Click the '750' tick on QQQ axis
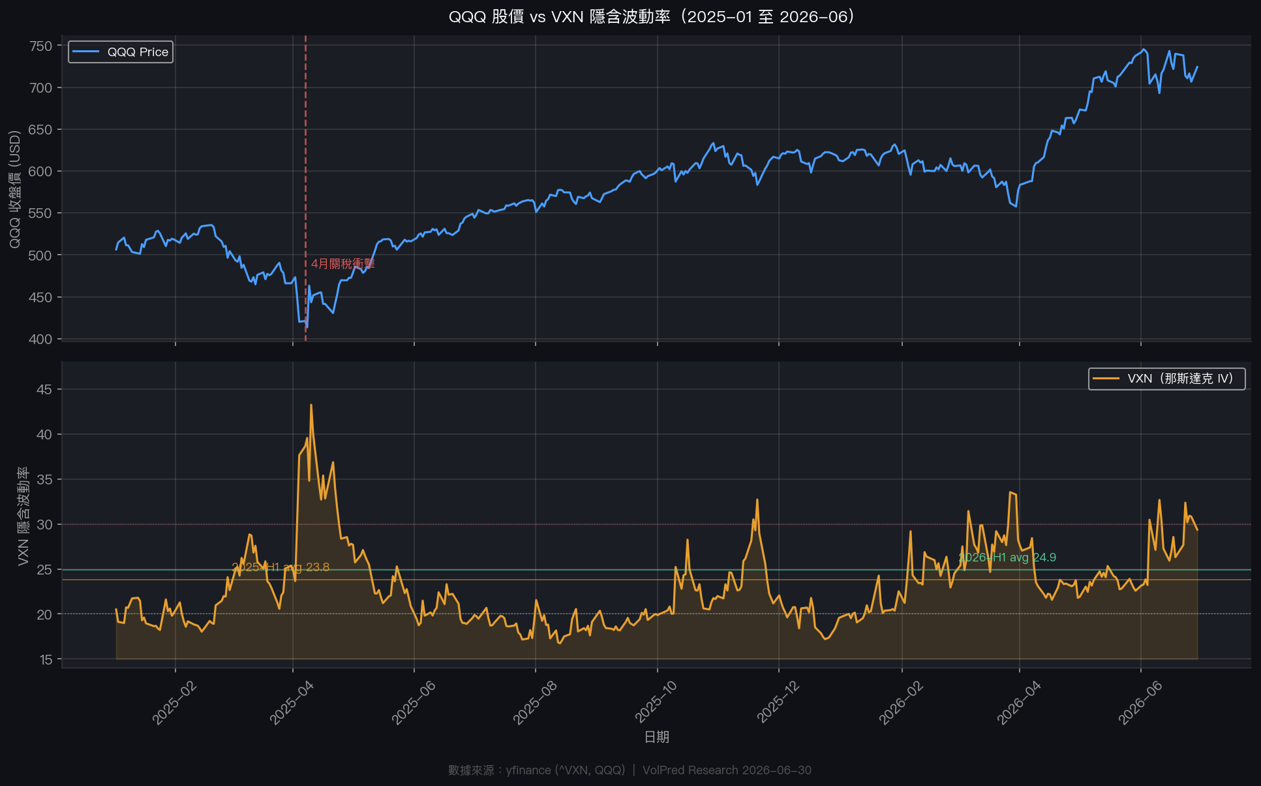This screenshot has width=1261, height=786. [40, 46]
